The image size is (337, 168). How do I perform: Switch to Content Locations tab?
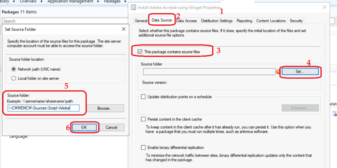point(271,21)
